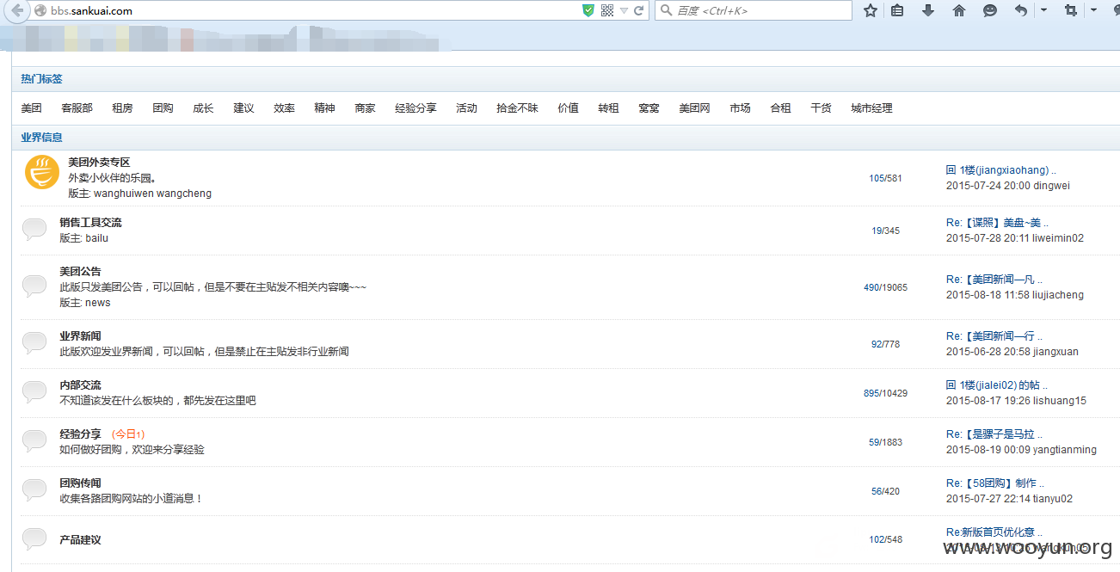Image resolution: width=1120 pixels, height=572 pixels.
Task: Focus the 百度 search box
Action: coord(754,11)
